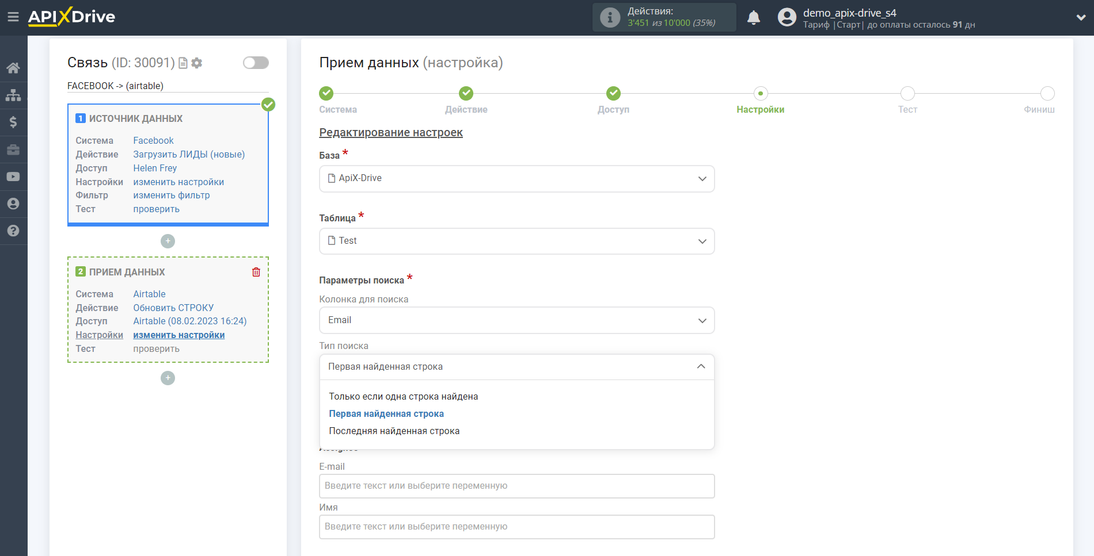This screenshot has width=1094, height=556.
Task: Select Только если одна строка найдена option
Action: point(403,396)
